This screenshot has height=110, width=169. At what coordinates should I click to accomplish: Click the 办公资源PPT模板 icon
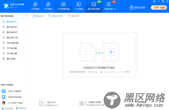[4, 103]
